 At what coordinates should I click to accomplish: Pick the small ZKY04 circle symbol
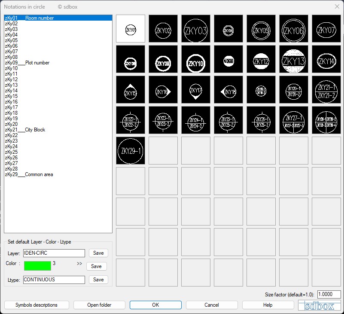228,28
